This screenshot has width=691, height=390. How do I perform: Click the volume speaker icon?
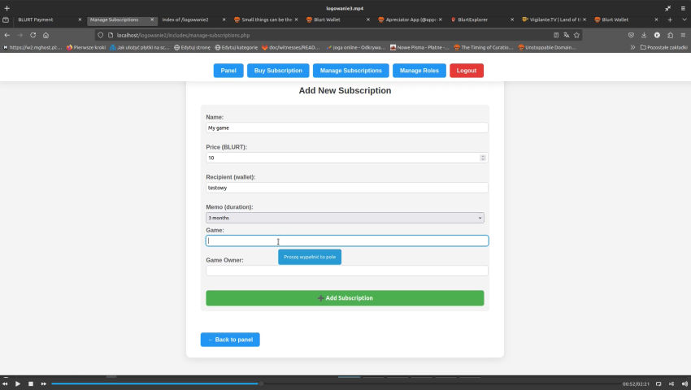[684, 383]
